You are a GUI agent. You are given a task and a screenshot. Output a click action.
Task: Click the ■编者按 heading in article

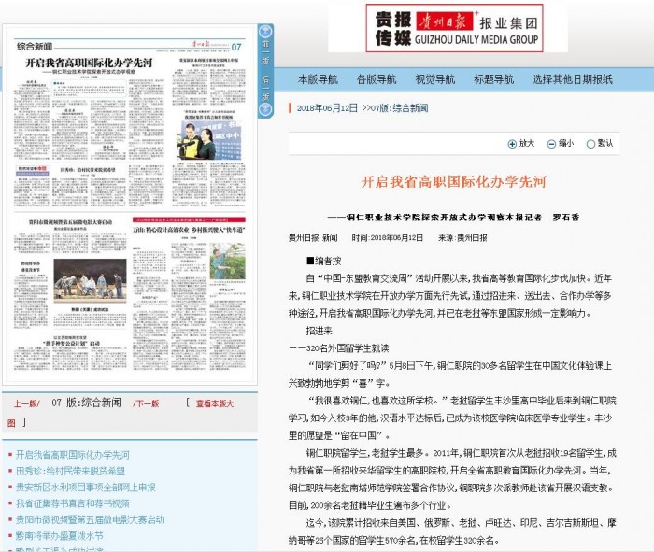(x=323, y=261)
